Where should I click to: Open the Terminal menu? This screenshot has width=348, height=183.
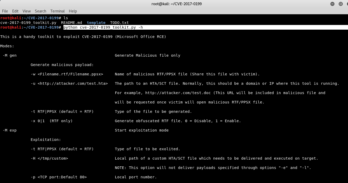click(57, 11)
